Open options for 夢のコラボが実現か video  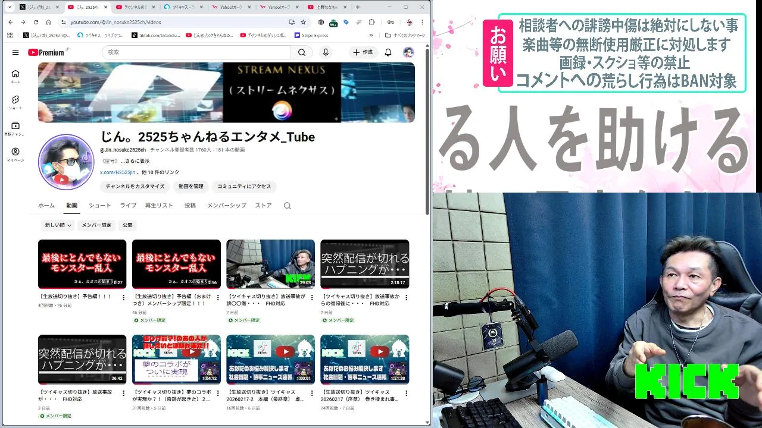click(217, 393)
